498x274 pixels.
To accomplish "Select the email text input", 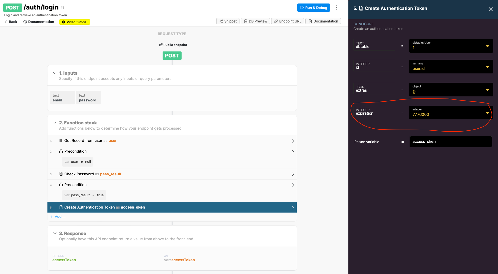I will coord(62,98).
